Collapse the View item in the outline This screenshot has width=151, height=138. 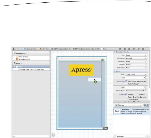tap(14, 67)
